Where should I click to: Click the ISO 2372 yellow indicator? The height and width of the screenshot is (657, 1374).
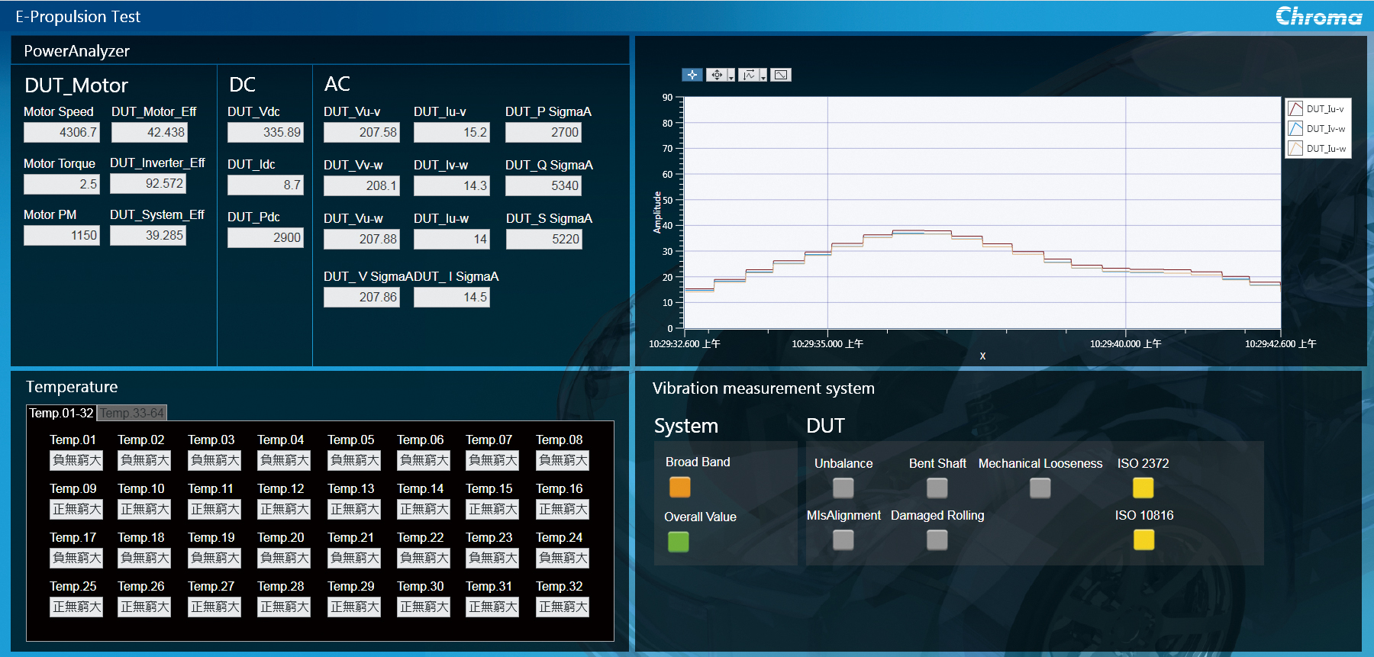[1143, 488]
